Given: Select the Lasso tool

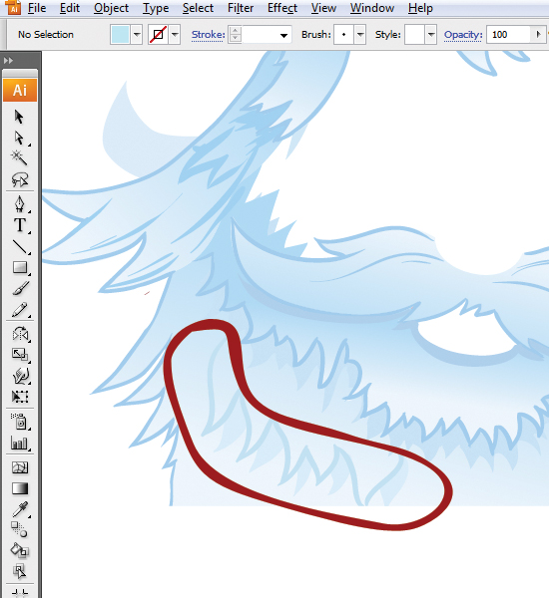Looking at the screenshot, I should [19, 179].
